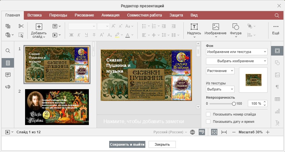Screen dimensions: 285x152
Task: Insert a text box via Надпись
Action: click(x=194, y=27)
